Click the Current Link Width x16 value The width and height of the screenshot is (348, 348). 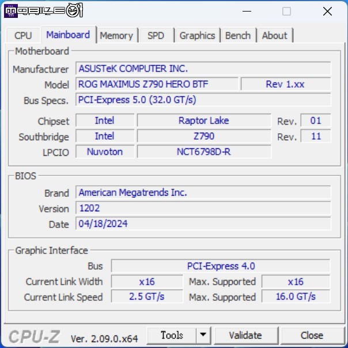click(147, 282)
